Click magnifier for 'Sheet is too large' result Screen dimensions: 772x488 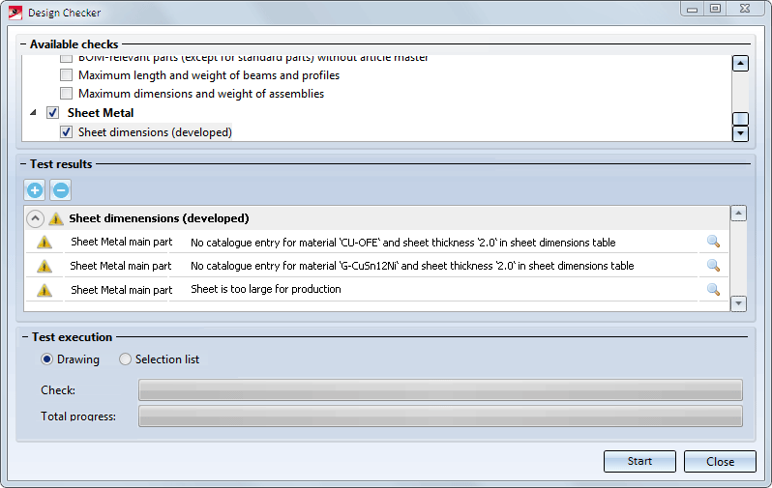(713, 289)
